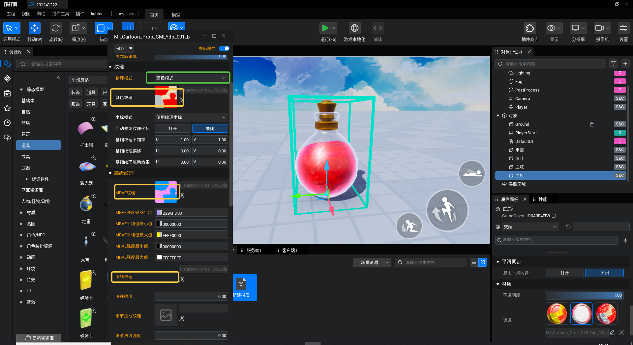Collapse the 高级纹理 section
633x345 pixels.
[x=110, y=173]
